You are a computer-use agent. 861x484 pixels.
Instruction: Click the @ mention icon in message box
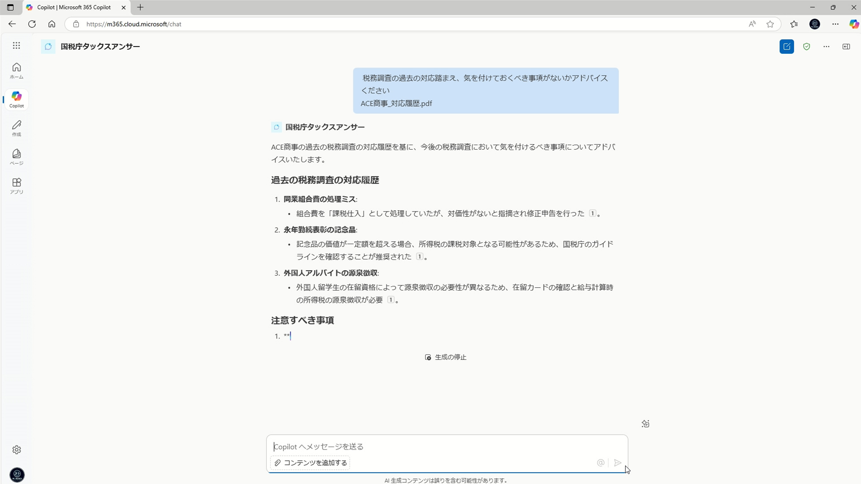pos(601,462)
